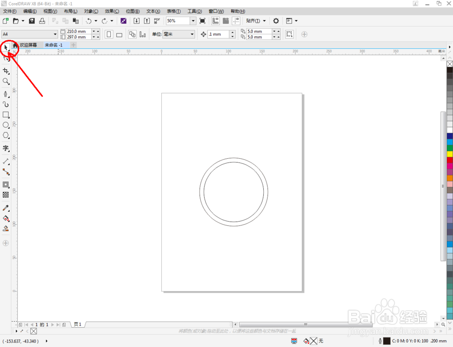Click the Publish to PDF icon
This screenshot has width=453, height=347.
157,21
